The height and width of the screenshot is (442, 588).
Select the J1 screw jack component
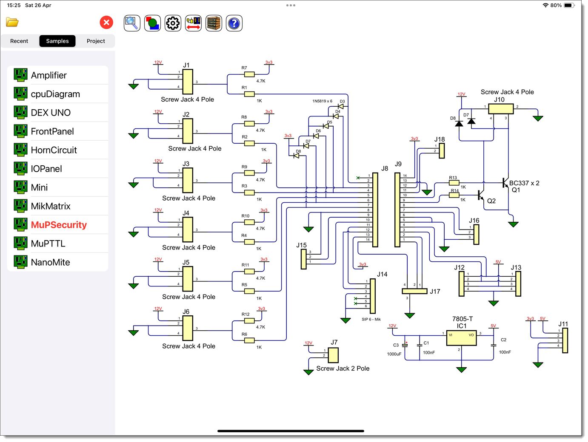[188, 82]
